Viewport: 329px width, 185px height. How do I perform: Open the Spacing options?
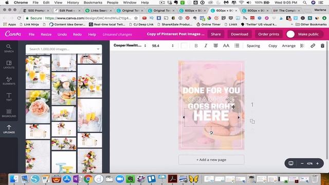coord(253,46)
